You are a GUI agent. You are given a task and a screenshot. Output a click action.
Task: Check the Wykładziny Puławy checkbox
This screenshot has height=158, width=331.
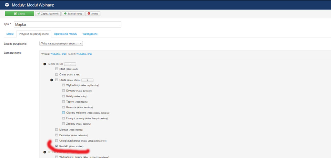(57, 157)
